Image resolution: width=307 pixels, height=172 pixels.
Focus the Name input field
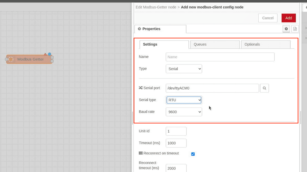click(220, 57)
